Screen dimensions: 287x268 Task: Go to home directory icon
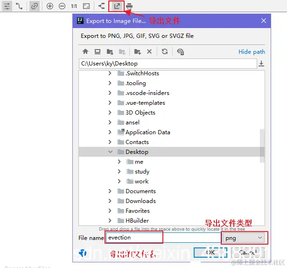coord(85,51)
